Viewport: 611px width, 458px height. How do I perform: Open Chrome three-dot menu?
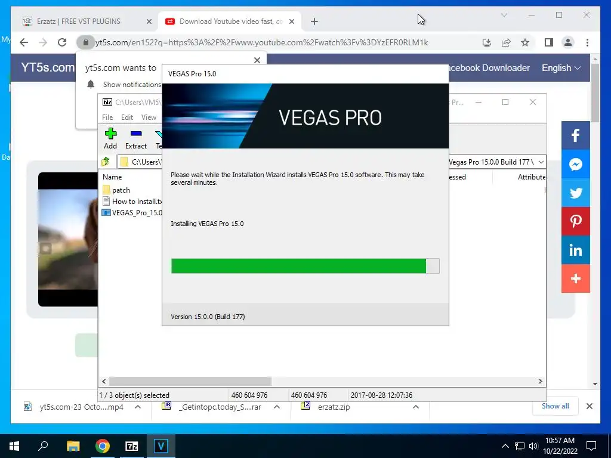tap(587, 42)
